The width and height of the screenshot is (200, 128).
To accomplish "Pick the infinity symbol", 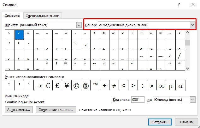I will pyautogui.click(x=161, y=86).
